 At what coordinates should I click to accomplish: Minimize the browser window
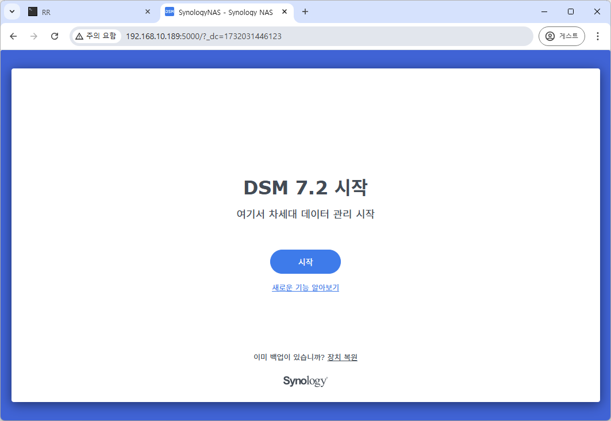pos(544,12)
